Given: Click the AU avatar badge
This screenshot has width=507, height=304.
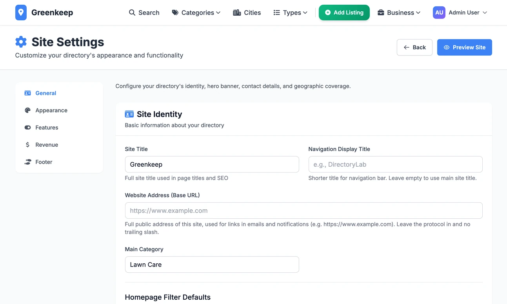Looking at the screenshot, I should coord(439,13).
